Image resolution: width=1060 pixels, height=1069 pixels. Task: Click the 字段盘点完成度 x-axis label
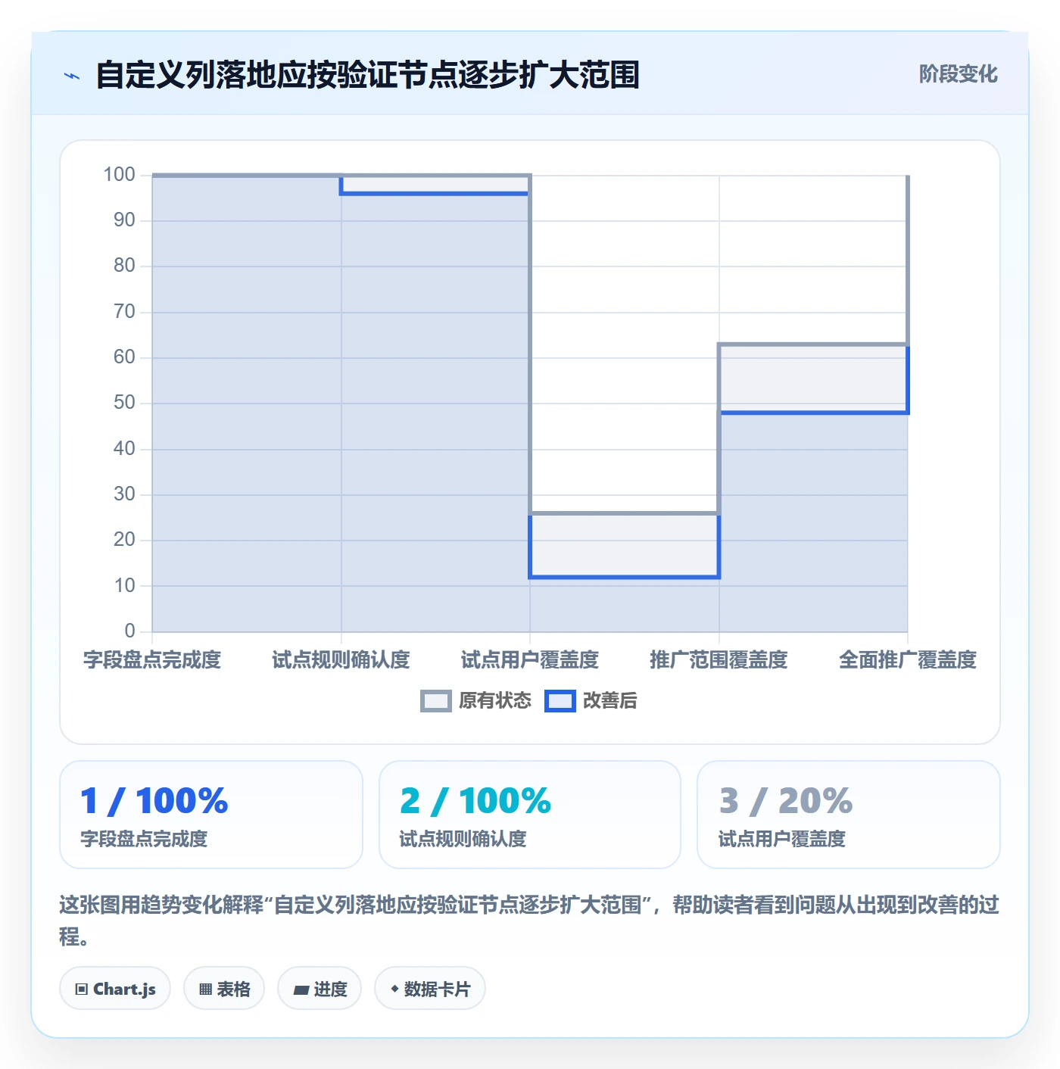click(152, 660)
